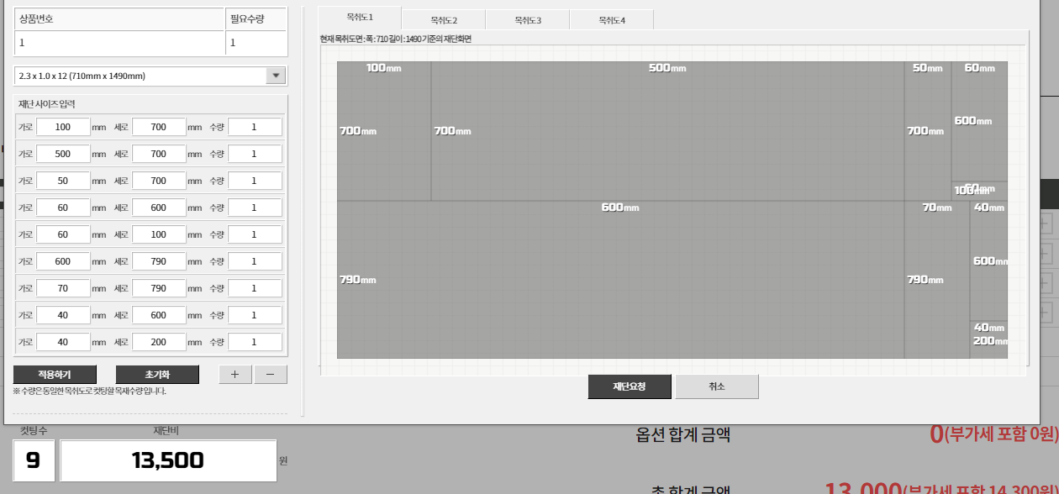The width and height of the screenshot is (1059, 494).
Task: Select the 500mm by 700mm panel in layout
Action: point(667,131)
